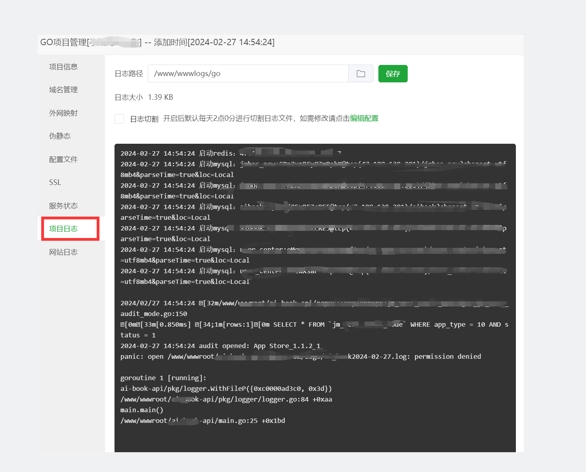
Task: Click the 'audit opened: App Store_1.1.2_1' line
Action: (x=220, y=346)
